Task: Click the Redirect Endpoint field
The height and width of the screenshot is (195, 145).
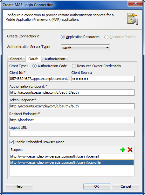Action: (x=72, y=120)
